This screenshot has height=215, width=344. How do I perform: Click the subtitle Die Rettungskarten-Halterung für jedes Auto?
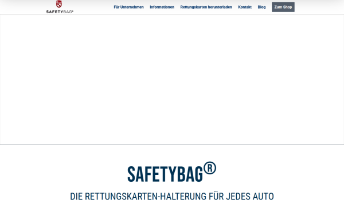tap(172, 196)
